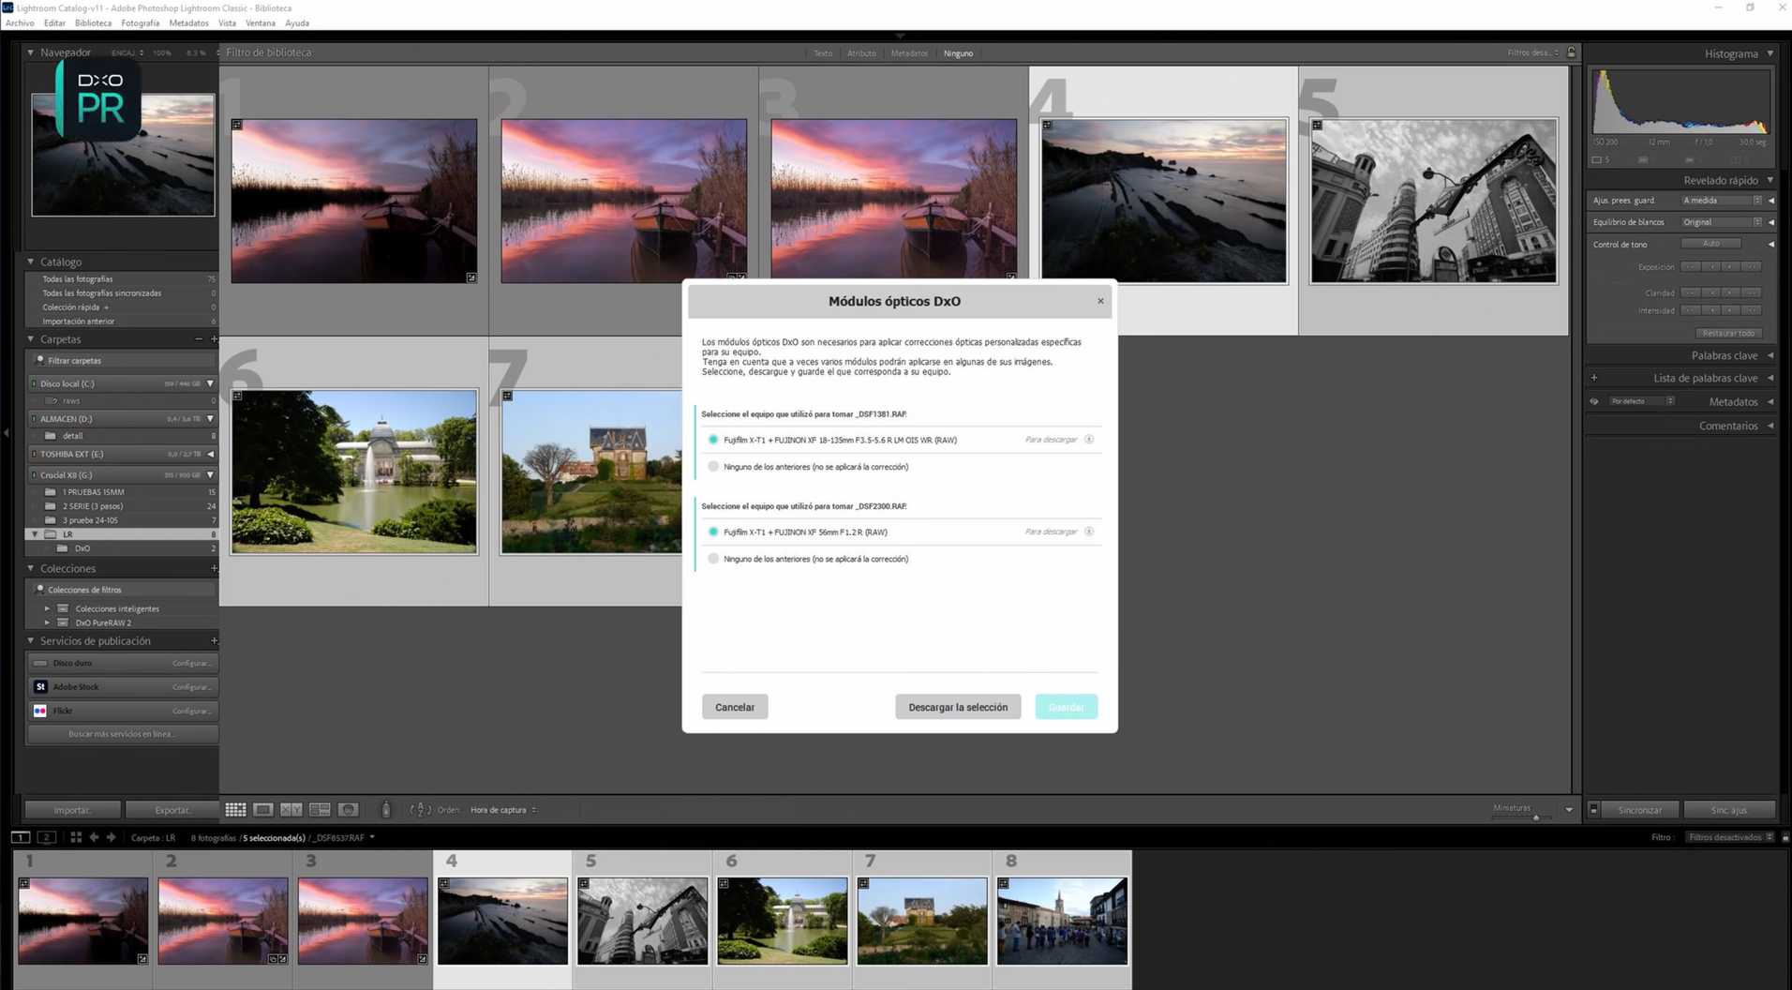Screen dimensions: 1792x990
Task: Select Atributo filter tab
Action: [x=861, y=53]
